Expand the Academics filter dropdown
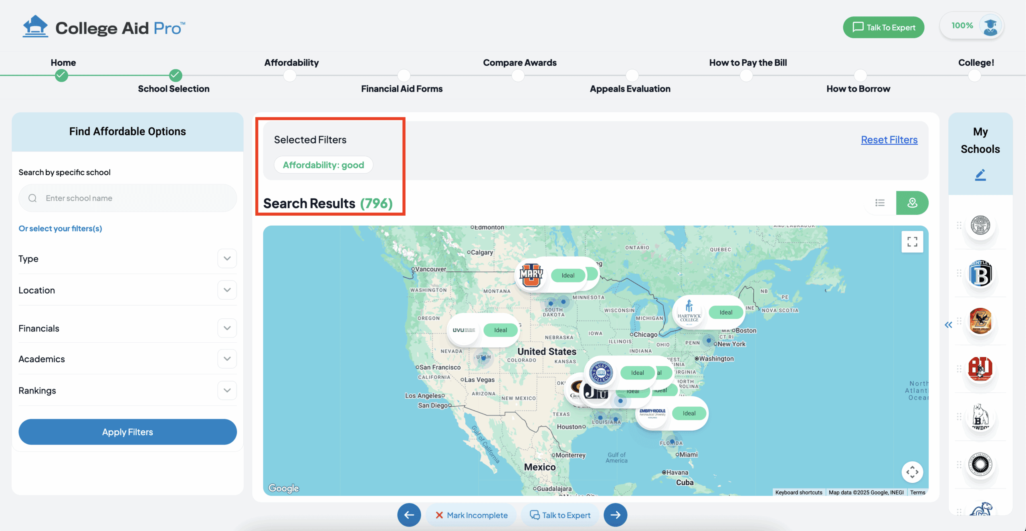This screenshot has height=531, width=1026. (227, 359)
